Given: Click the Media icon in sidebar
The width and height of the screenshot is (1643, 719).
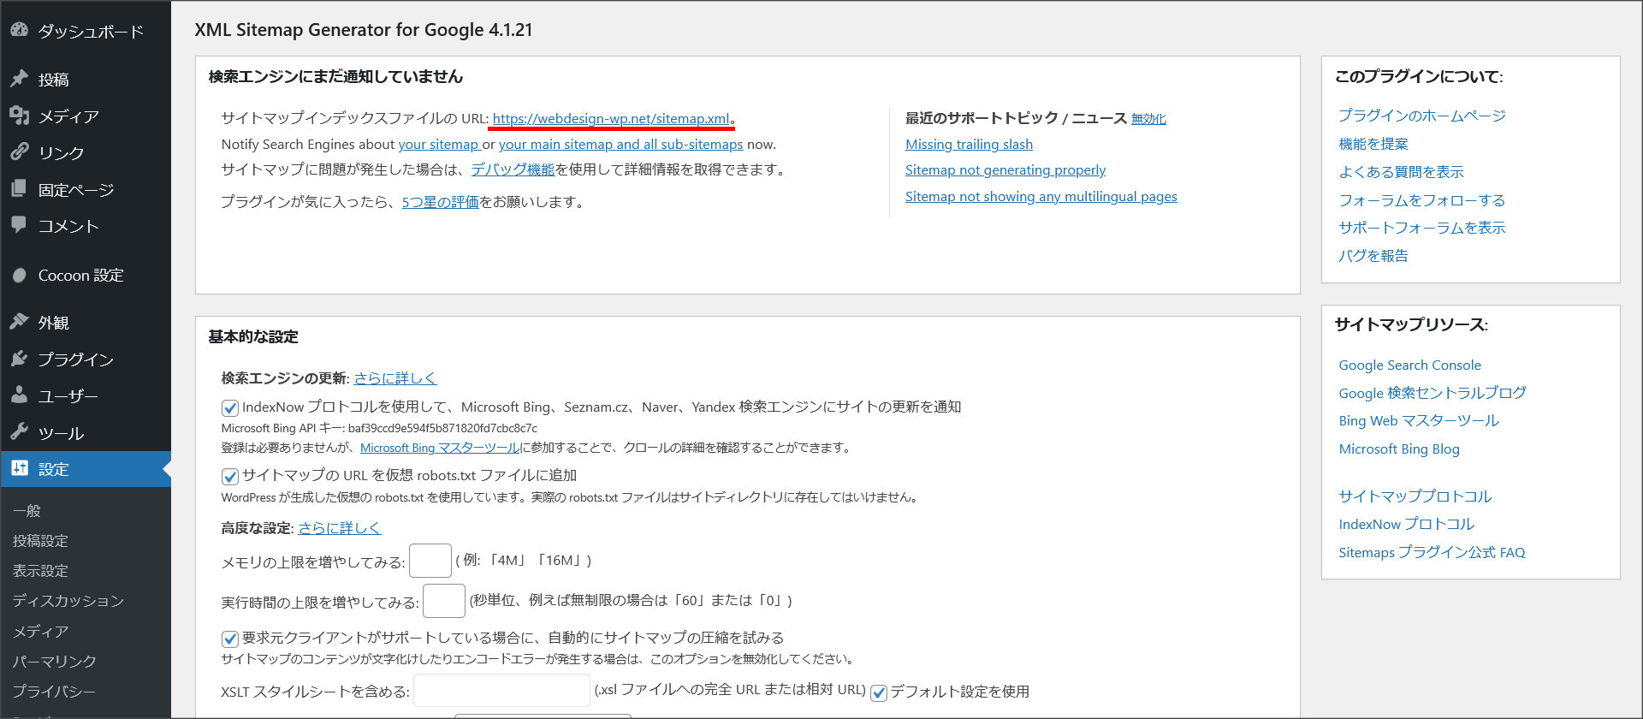Looking at the screenshot, I should [19, 116].
